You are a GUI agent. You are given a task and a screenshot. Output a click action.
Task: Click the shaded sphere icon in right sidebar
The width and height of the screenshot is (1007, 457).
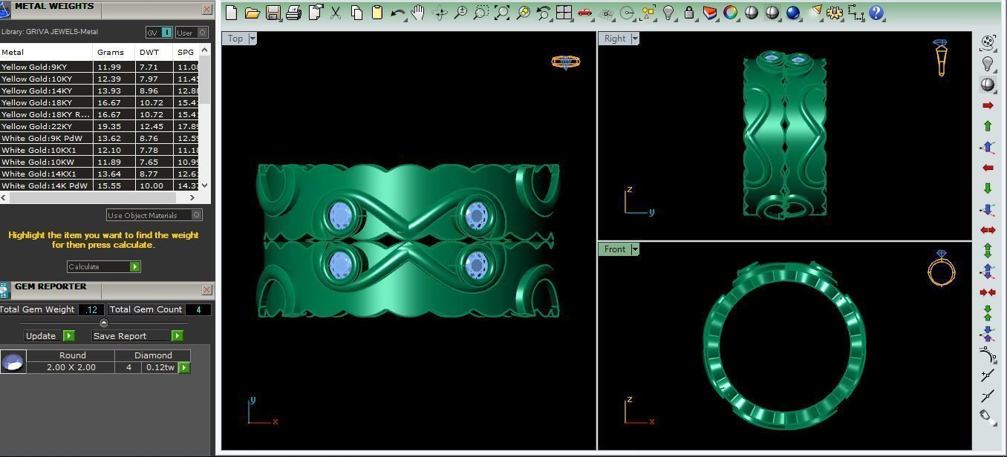[988, 85]
